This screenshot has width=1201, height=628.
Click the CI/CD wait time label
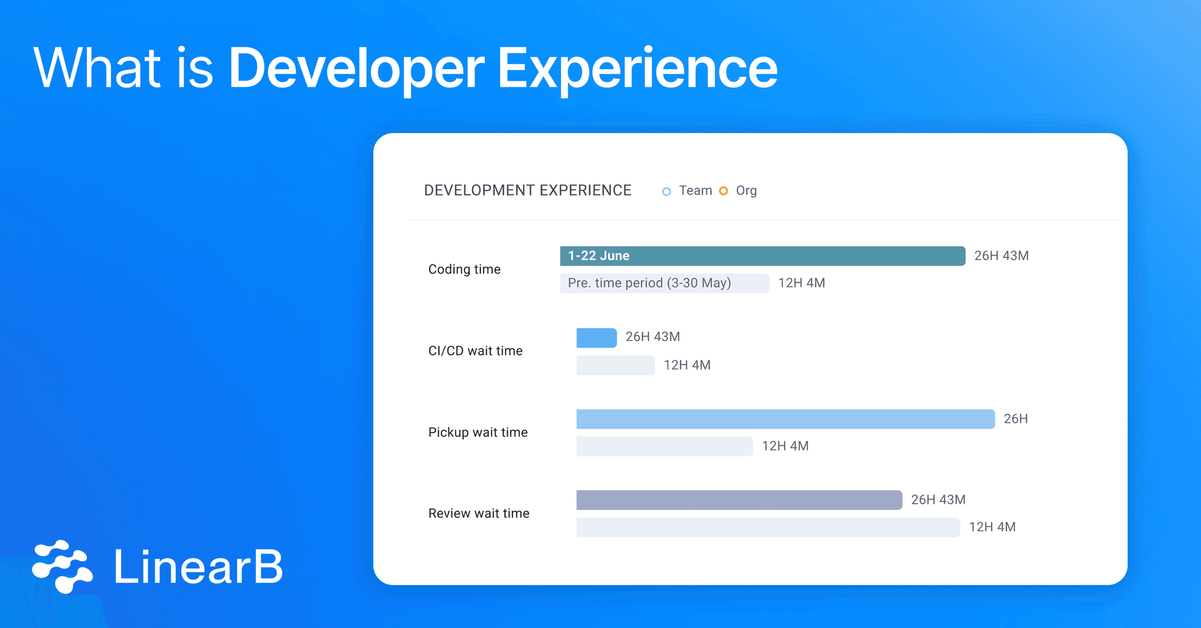(475, 350)
